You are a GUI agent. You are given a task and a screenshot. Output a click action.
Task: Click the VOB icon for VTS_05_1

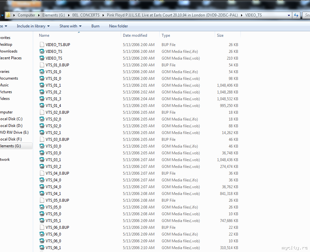pos(42,220)
